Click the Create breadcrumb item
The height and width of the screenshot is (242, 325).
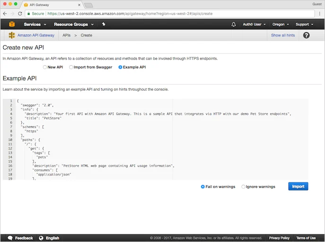[87, 35]
